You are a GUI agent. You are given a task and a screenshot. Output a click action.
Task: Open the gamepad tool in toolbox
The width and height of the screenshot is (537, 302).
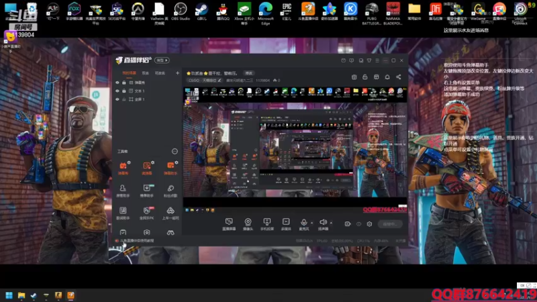pyautogui.click(x=170, y=232)
